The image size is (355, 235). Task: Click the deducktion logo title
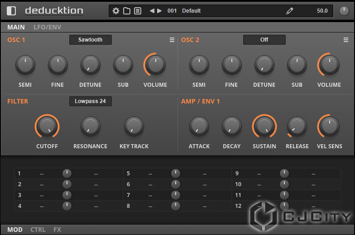click(x=54, y=11)
